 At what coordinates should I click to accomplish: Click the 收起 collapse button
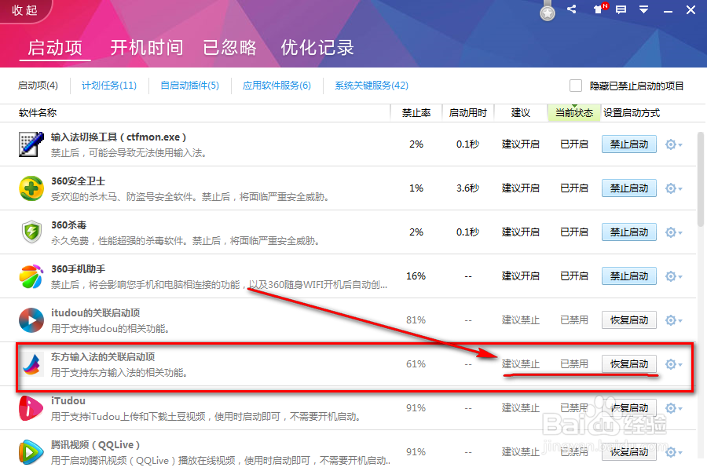click(24, 10)
